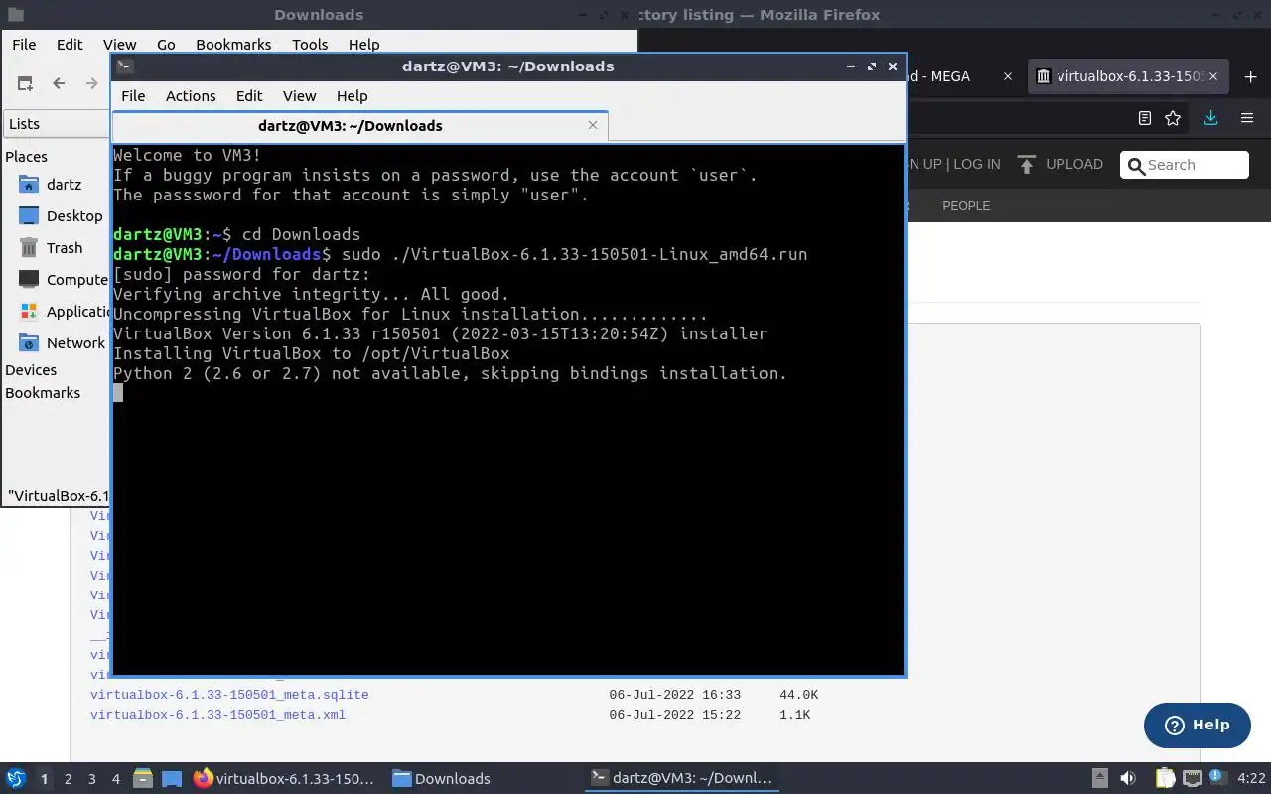The height and width of the screenshot is (794, 1271).
Task: Open Edit menu in the file manager
Action: point(70,45)
